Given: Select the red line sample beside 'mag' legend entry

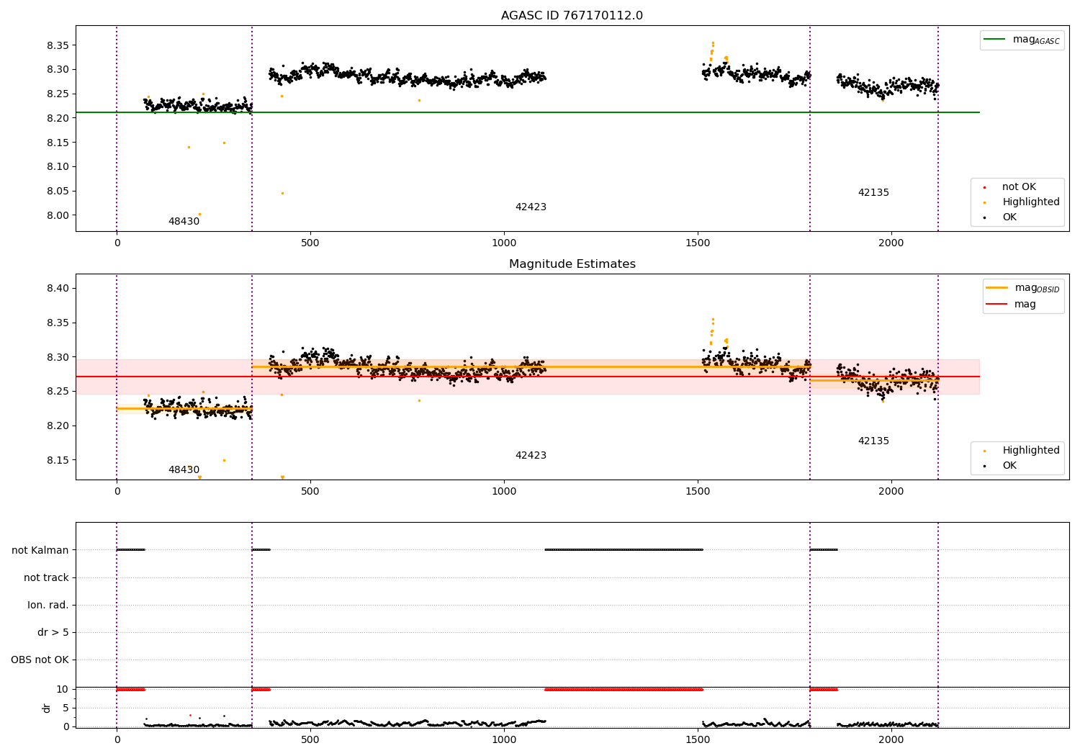Looking at the screenshot, I should point(997,305).
